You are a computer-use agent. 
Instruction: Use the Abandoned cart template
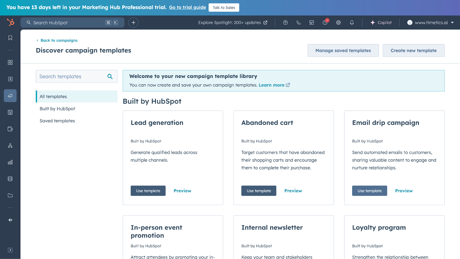(258, 191)
